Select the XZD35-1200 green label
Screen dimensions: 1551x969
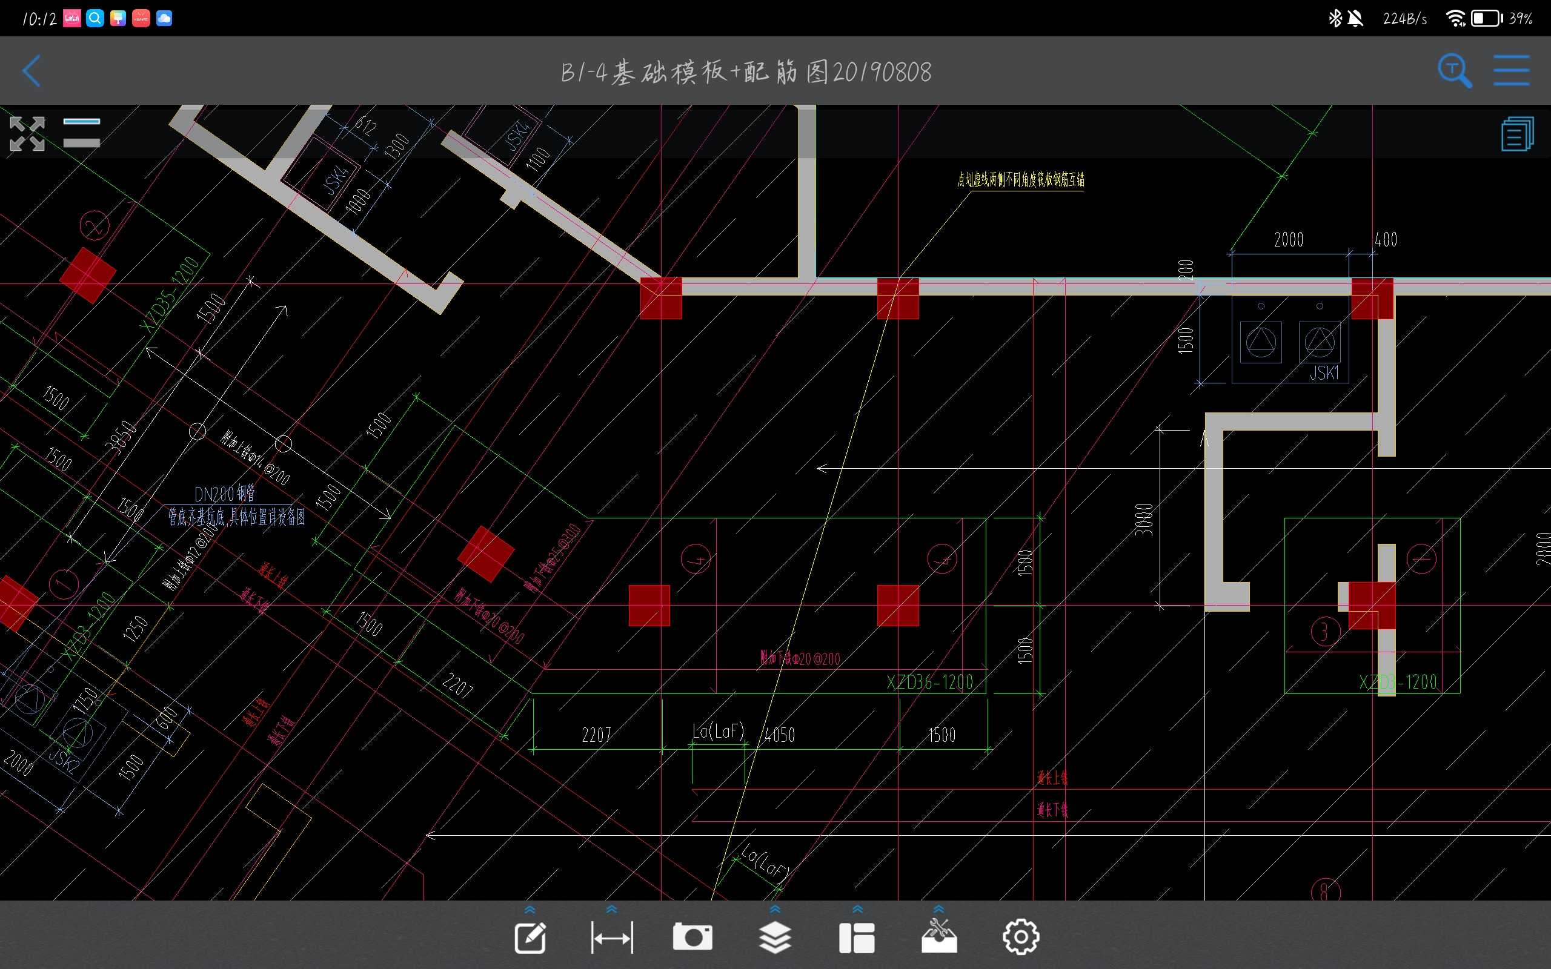[x=170, y=295]
